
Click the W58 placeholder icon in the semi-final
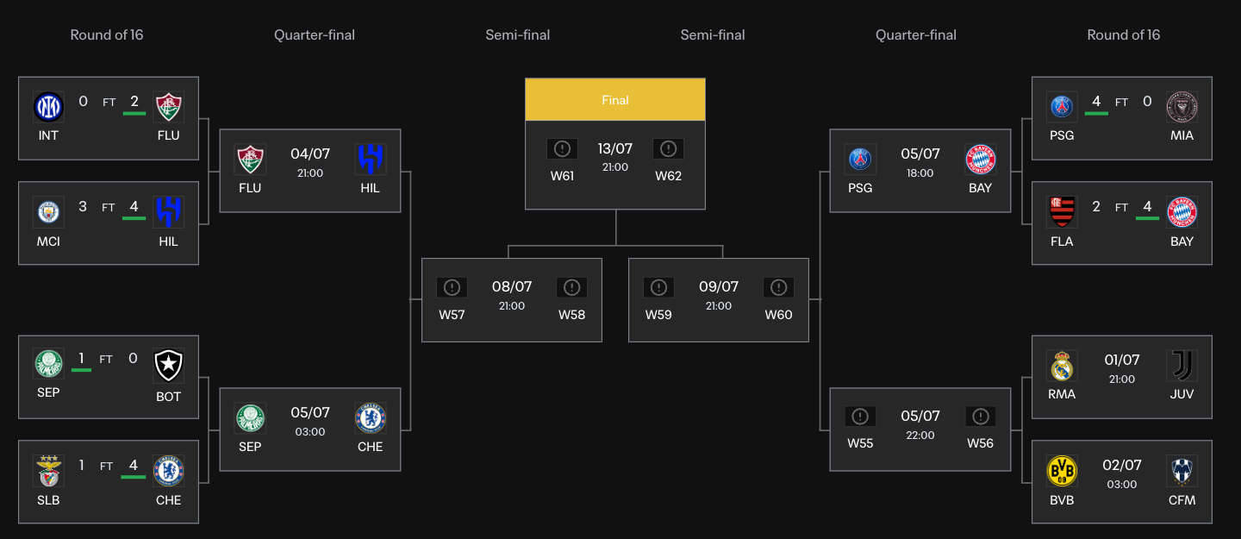point(571,287)
